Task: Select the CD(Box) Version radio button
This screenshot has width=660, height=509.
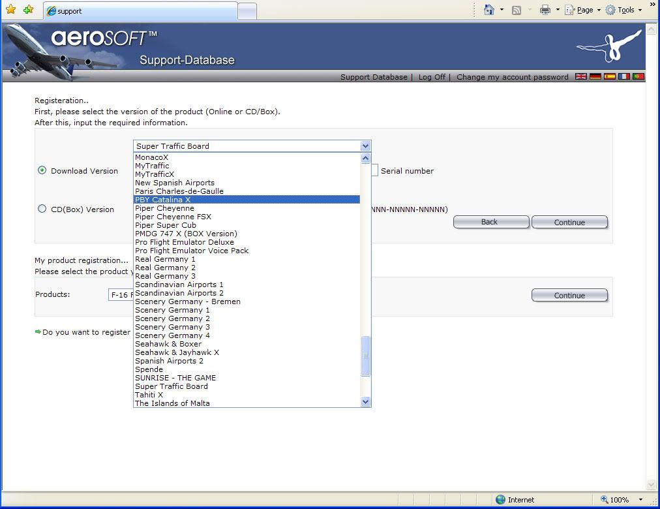Action: [x=42, y=209]
